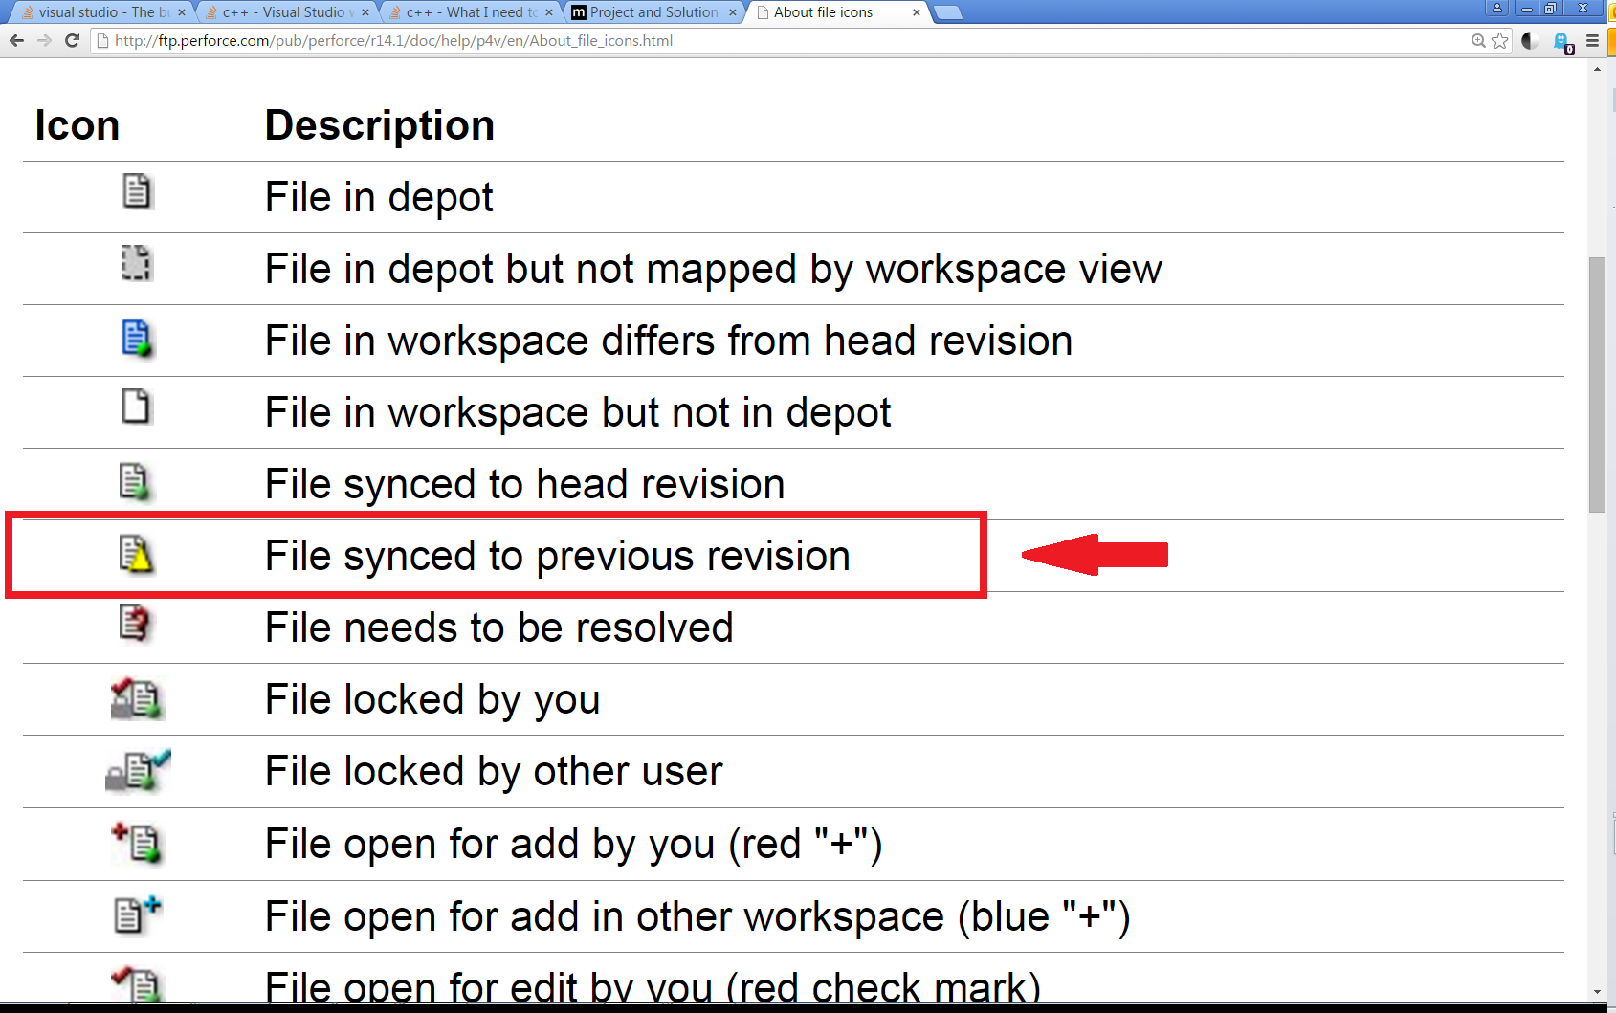This screenshot has height=1013, width=1616.
Task: Click the red File needs to be resolved icon
Action: coord(134,626)
